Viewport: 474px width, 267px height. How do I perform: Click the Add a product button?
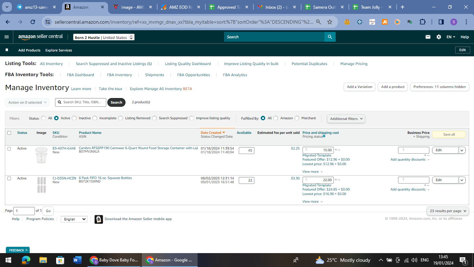(393, 87)
